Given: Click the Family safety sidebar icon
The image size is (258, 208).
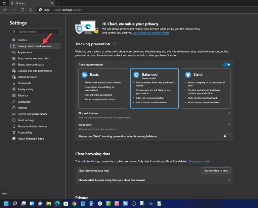Looking at the screenshot, I should pyautogui.click(x=14, y=89).
